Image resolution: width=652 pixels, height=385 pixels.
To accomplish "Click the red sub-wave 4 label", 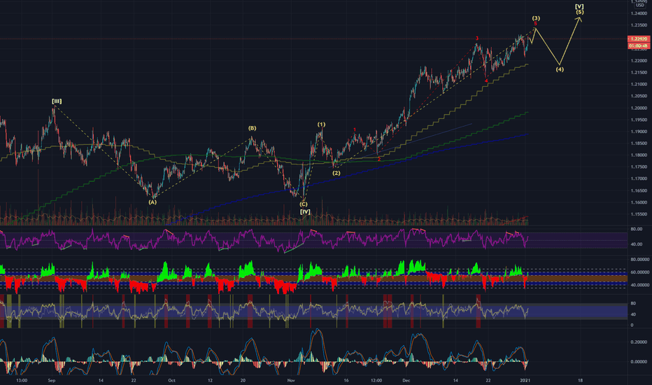I will pyautogui.click(x=486, y=80).
